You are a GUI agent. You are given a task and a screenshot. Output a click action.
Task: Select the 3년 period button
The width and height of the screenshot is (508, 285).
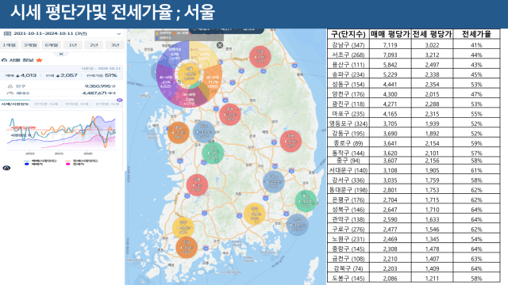(114, 45)
